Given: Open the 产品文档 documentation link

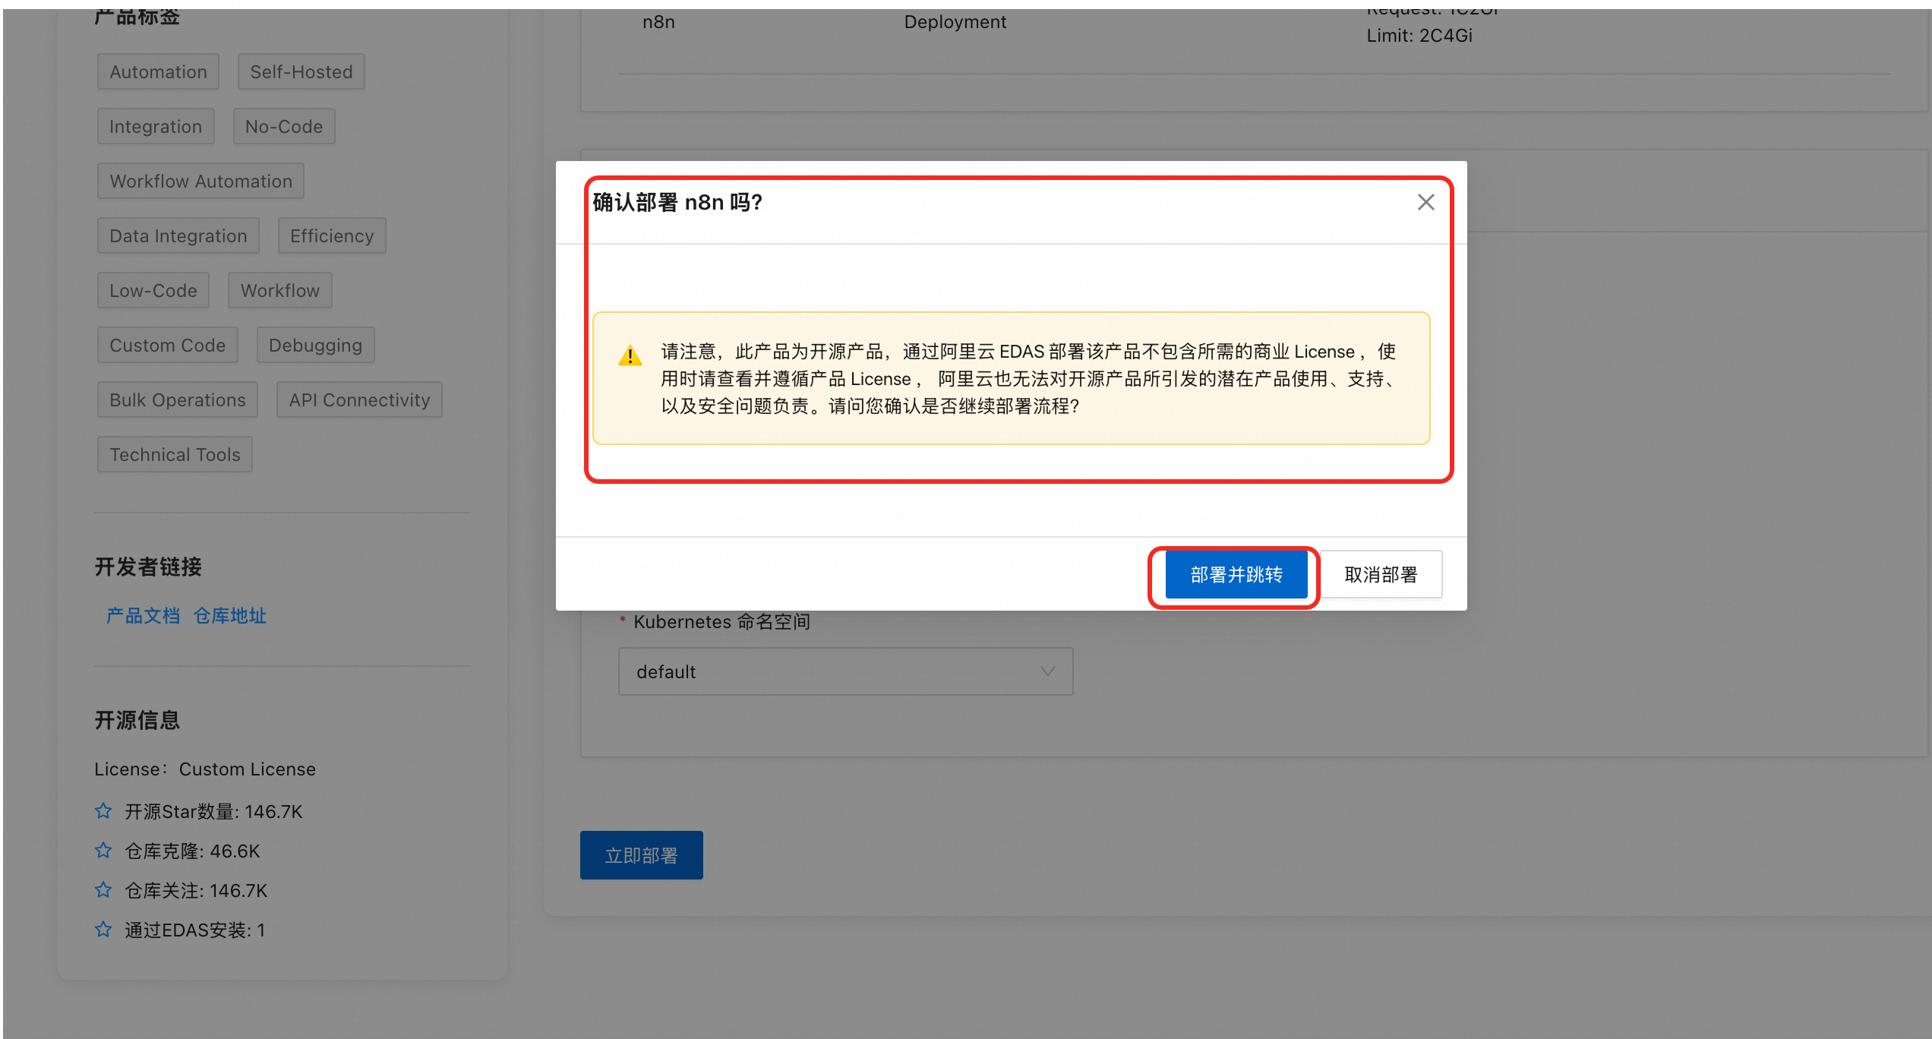Looking at the screenshot, I should tap(143, 615).
